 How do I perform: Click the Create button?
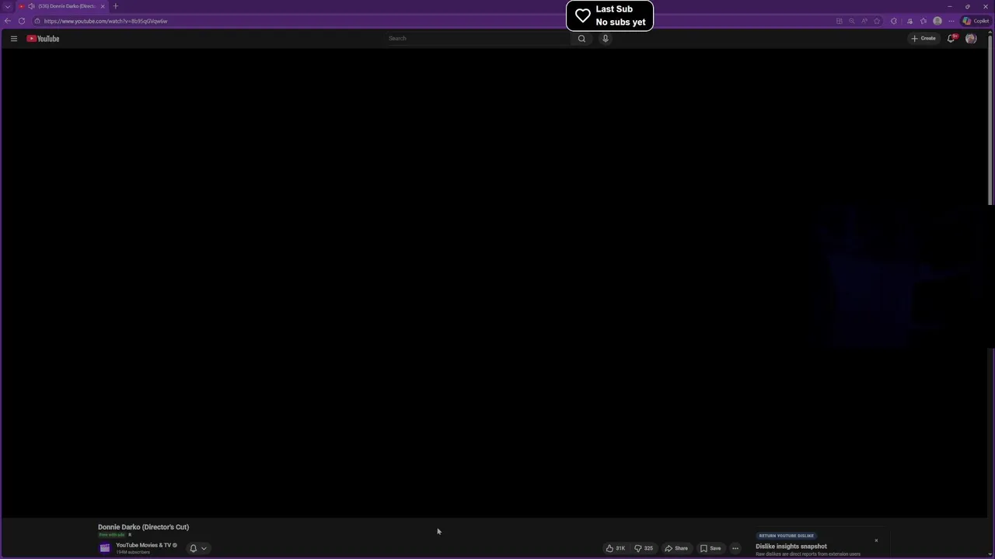coord(924,38)
